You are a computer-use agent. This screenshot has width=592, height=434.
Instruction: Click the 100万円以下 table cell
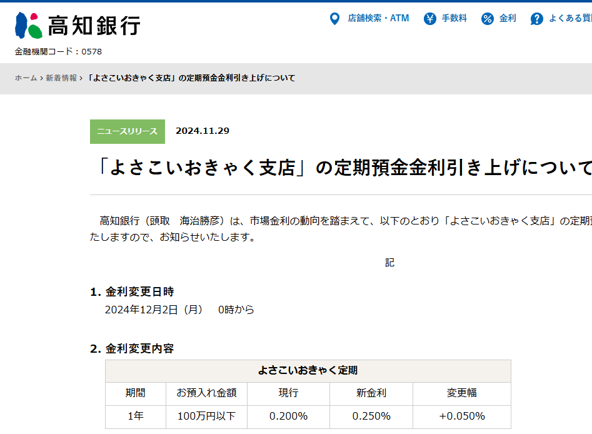(x=206, y=416)
